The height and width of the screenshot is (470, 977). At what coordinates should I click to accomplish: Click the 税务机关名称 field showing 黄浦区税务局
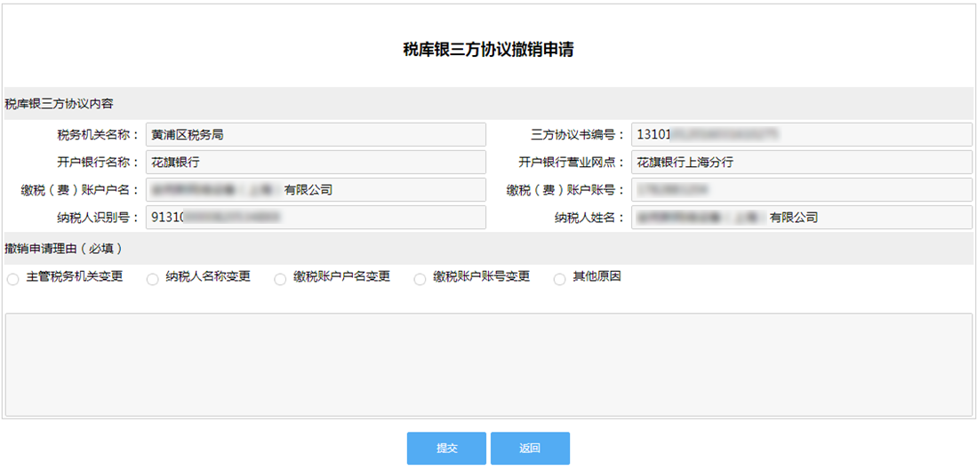pos(316,134)
